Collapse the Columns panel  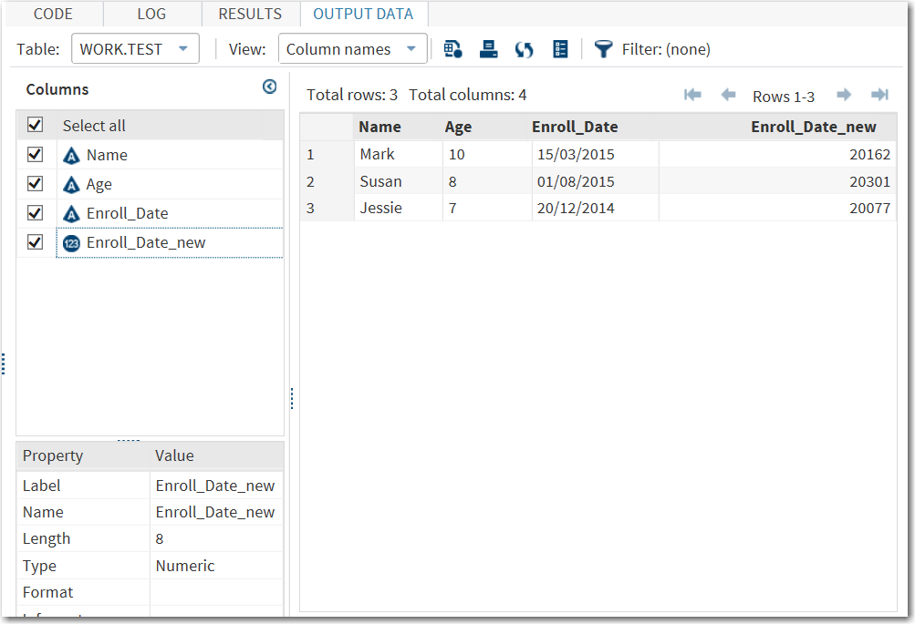(x=269, y=87)
